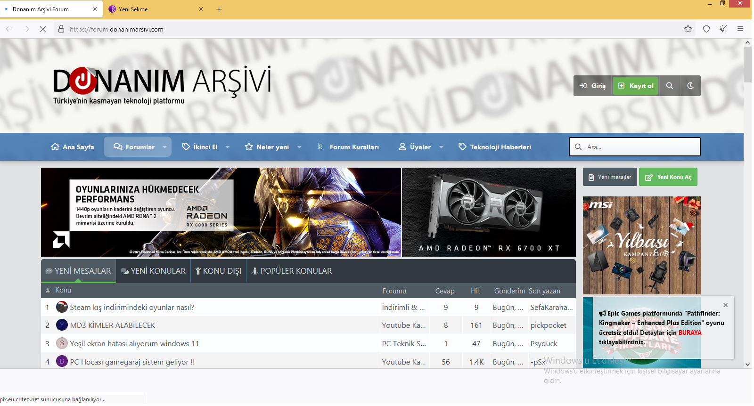Switch to the YENİ MESAJLAR tab
This screenshot has height=406, width=754.
(78, 271)
